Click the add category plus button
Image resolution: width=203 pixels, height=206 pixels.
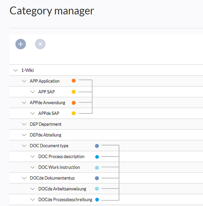(21, 44)
